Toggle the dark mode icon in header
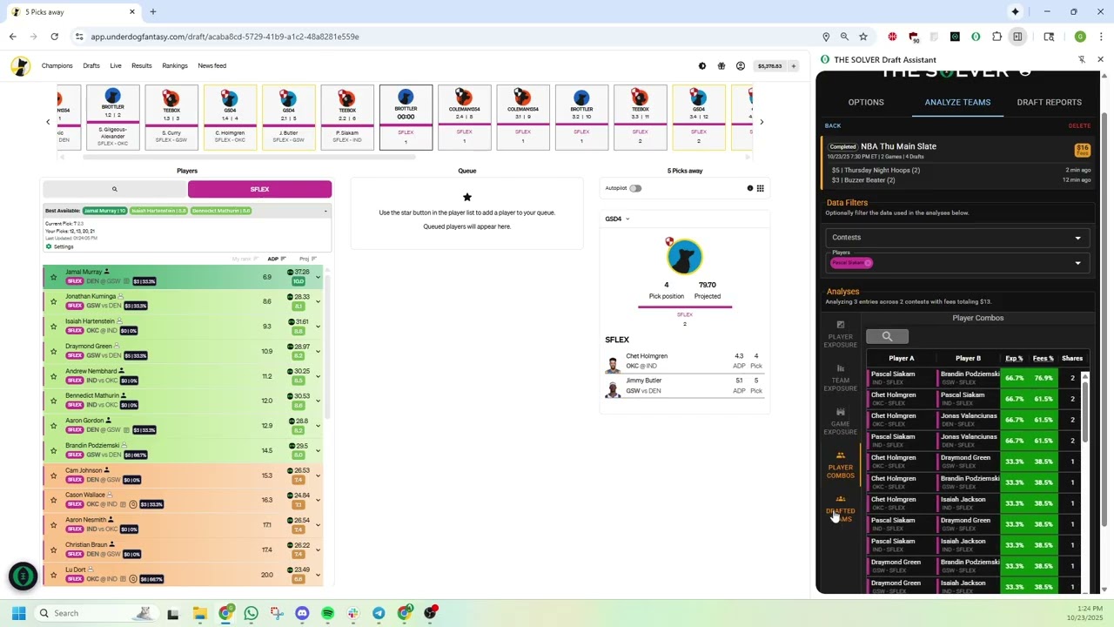 702,66
